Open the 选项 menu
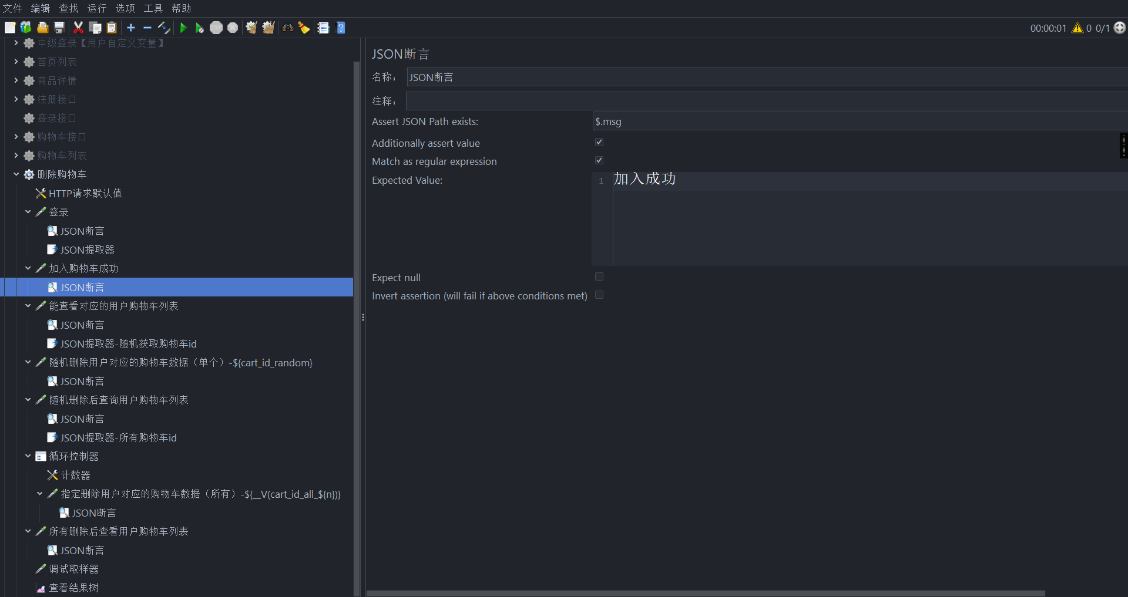Viewport: 1128px width, 597px height. (125, 8)
